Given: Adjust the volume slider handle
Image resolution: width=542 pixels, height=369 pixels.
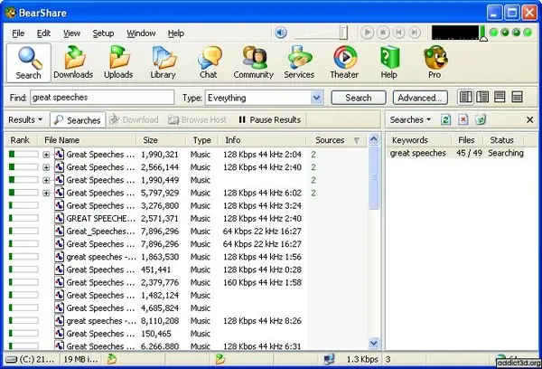Looking at the screenshot, I should (343, 33).
